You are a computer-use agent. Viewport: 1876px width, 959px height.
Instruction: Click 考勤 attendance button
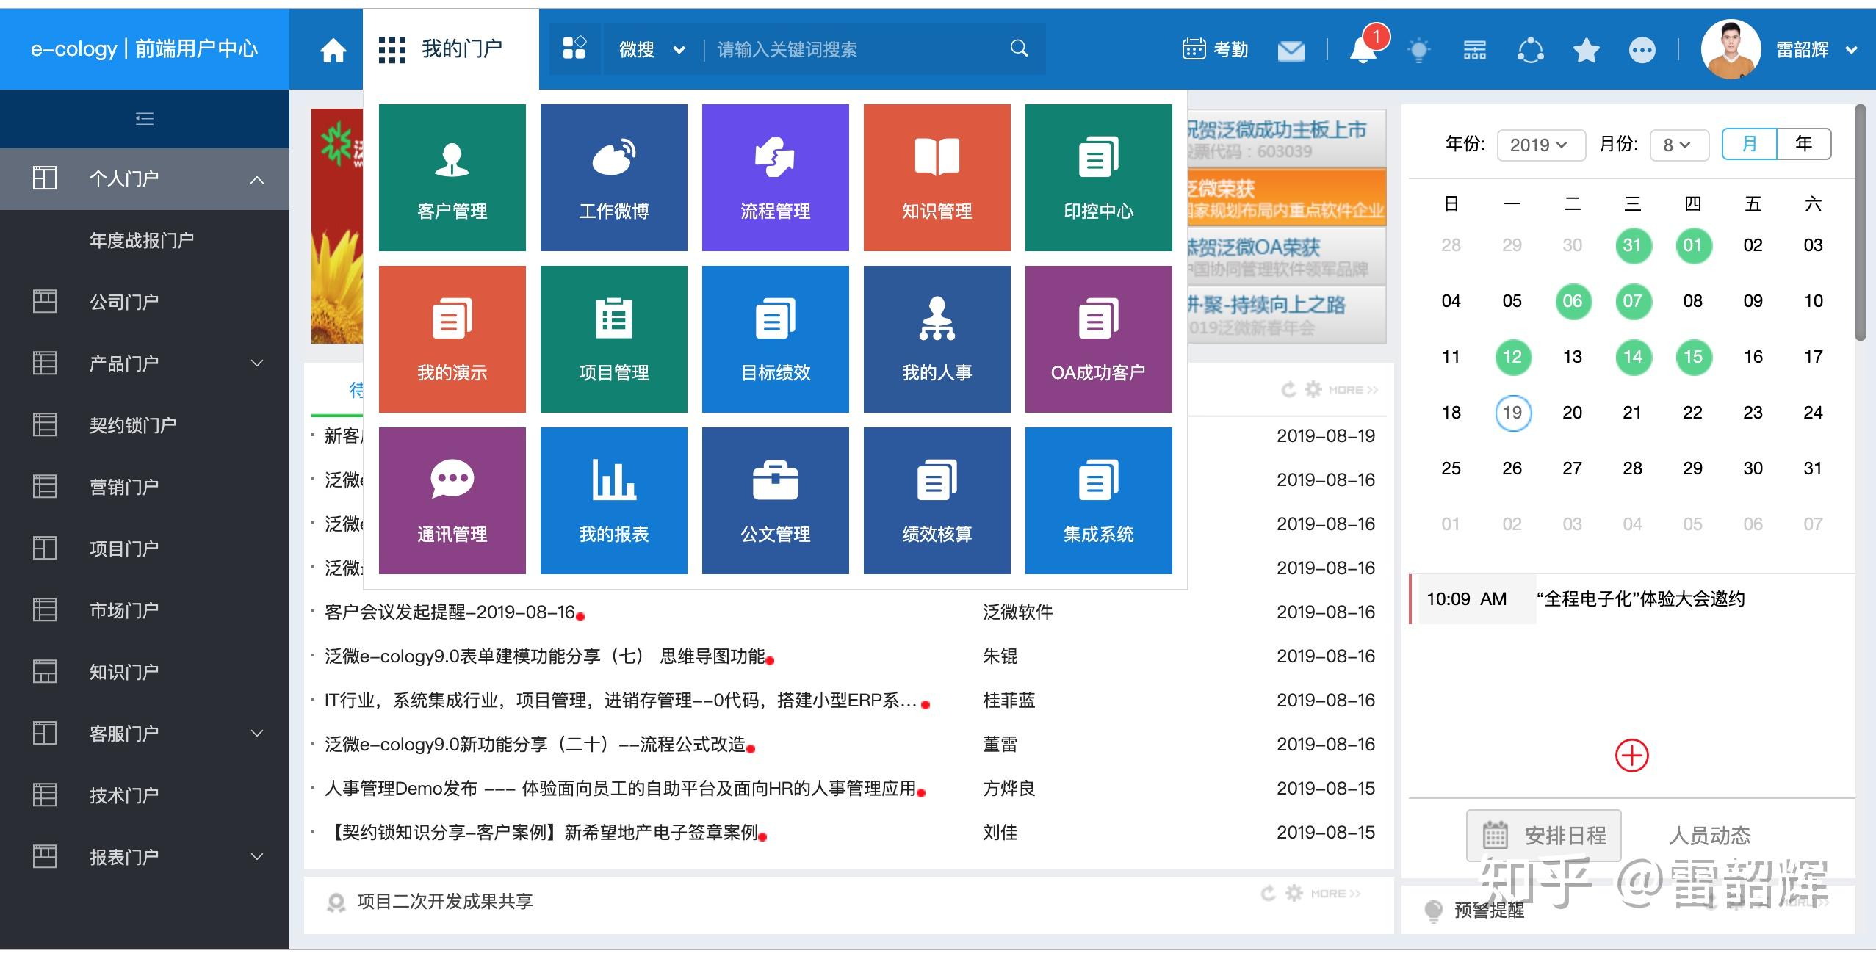1216,50
